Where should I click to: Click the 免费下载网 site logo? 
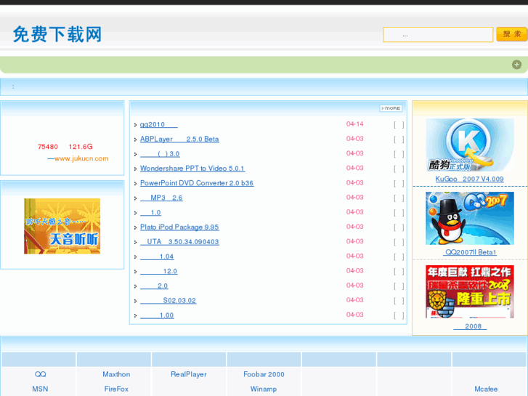(x=57, y=34)
